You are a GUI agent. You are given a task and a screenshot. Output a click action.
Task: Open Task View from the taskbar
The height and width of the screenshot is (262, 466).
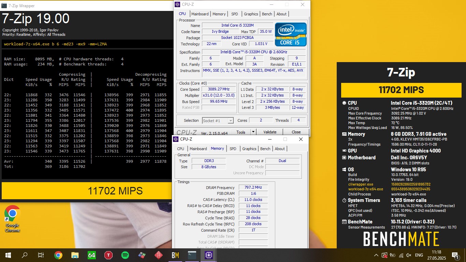41,255
